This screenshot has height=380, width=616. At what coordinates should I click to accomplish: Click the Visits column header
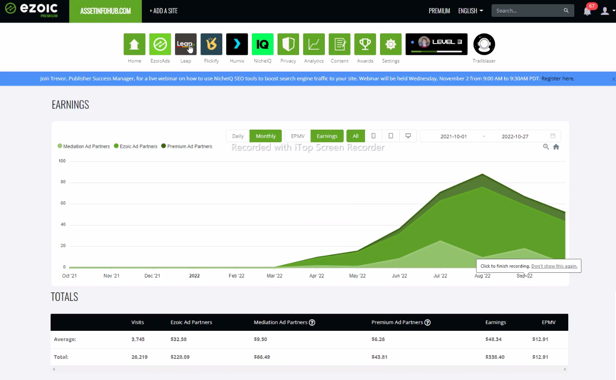[138, 322]
